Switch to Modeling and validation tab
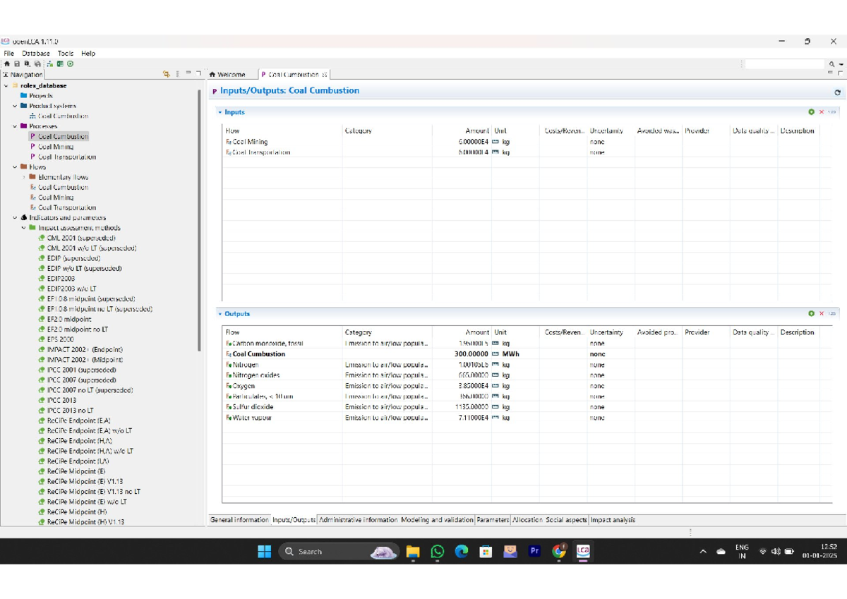 [437, 520]
